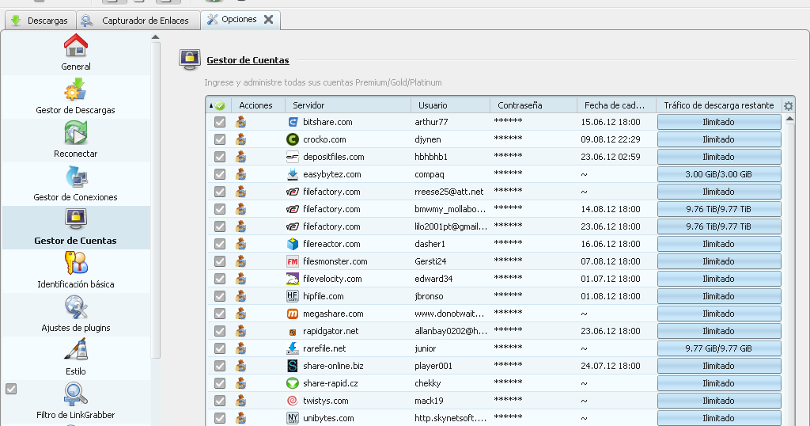The image size is (810, 426).
Task: Click the action icon for crocko.com account
Action: tap(240, 139)
